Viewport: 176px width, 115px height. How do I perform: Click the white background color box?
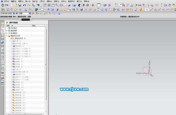(99, 5)
